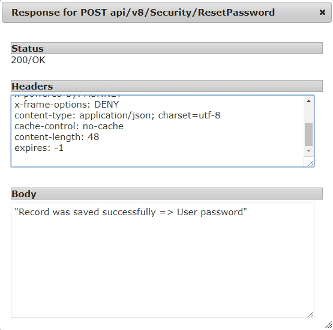The height and width of the screenshot is (330, 333).
Task: Place cursor in x-frame-options: DENY line
Action: (67, 105)
